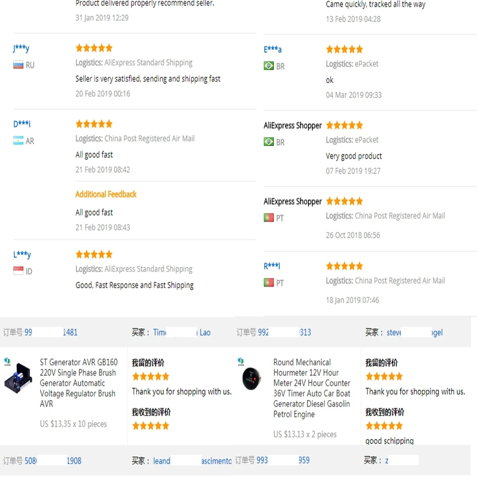
Task: Open the ST Generator AVR product thumbnail
Action: click(18, 378)
